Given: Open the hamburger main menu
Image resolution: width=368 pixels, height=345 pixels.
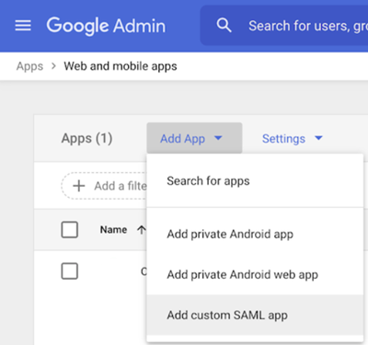Looking at the screenshot, I should pyautogui.click(x=23, y=26).
